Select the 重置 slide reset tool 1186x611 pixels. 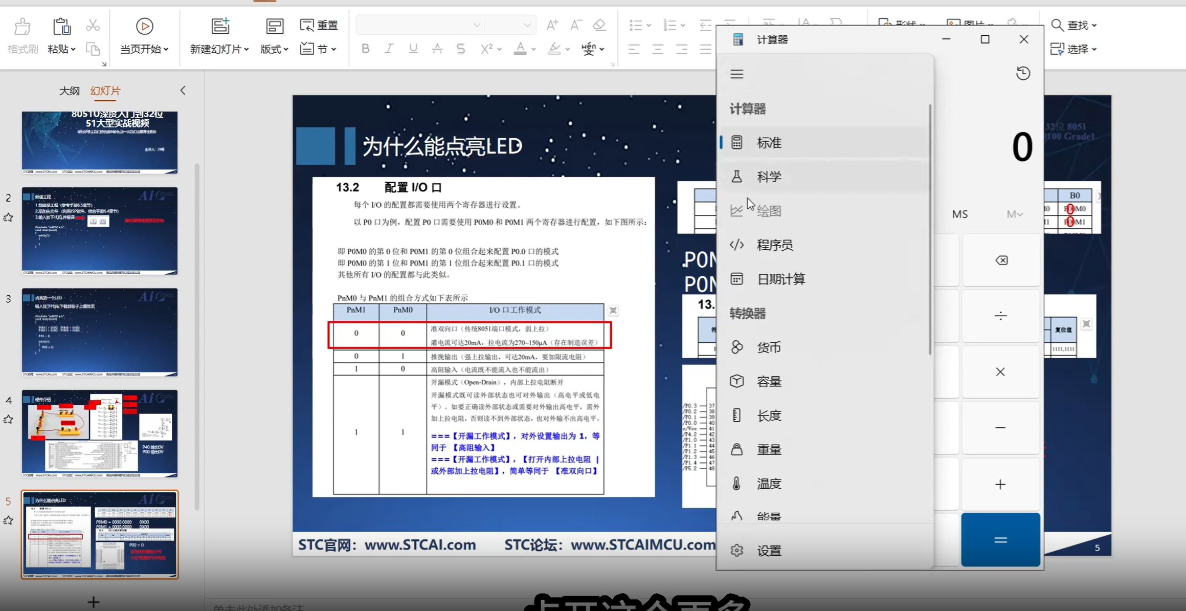(x=318, y=24)
